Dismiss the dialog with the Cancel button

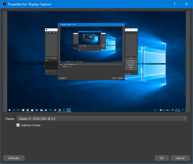point(180,158)
